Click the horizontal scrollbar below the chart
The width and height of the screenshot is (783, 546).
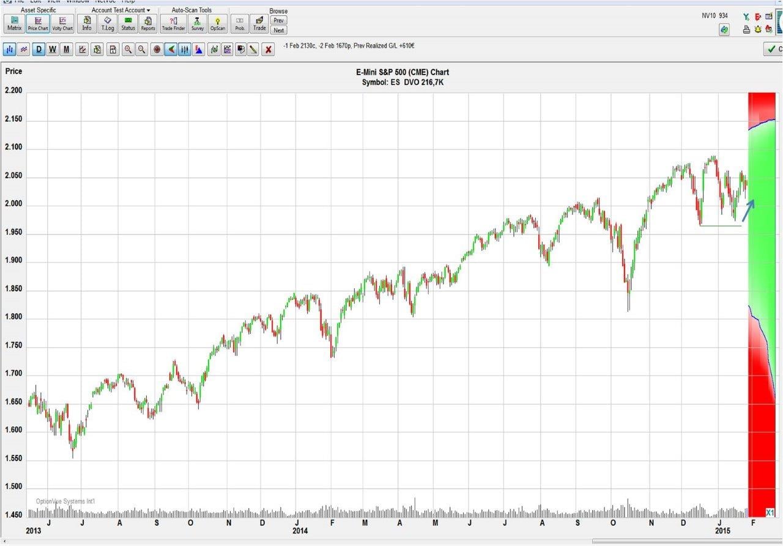pyautogui.click(x=687, y=541)
